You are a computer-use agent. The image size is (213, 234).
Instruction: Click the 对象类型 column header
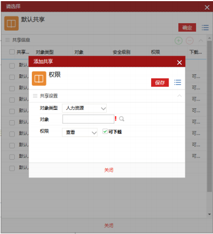(x=45, y=52)
